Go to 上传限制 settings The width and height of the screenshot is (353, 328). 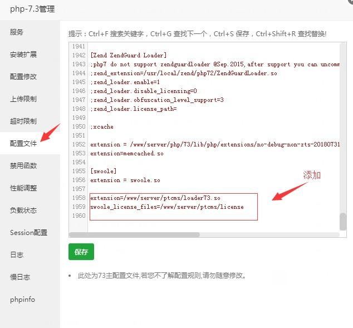[23, 99]
